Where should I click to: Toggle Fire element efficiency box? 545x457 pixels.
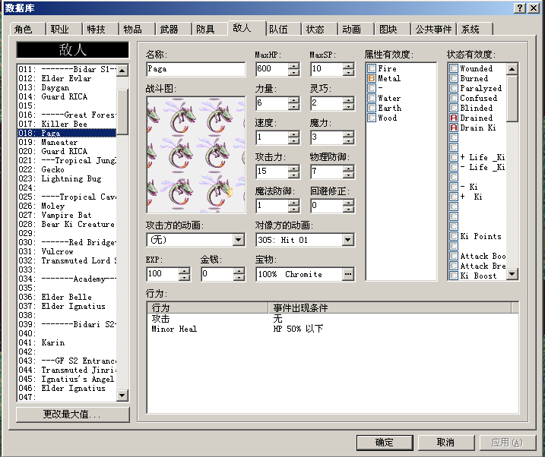[372, 68]
